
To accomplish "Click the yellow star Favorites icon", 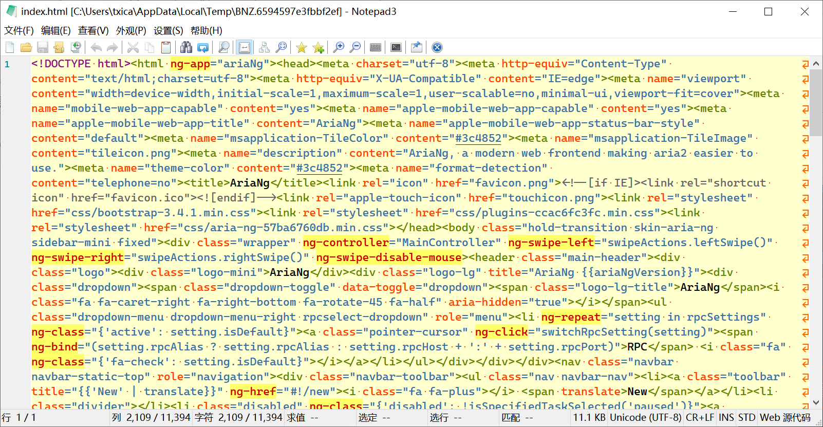I will pos(302,48).
